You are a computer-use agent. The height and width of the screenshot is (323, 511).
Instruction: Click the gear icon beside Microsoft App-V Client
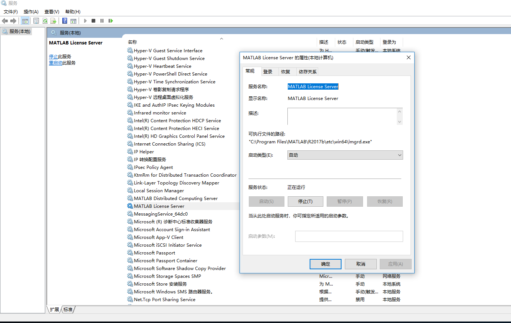coord(130,237)
